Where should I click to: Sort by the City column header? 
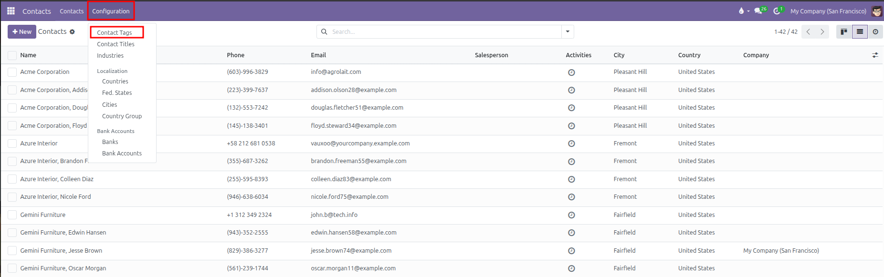pos(619,55)
